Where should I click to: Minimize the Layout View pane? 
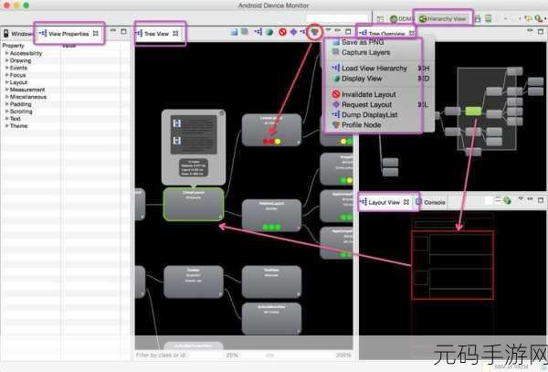530,199
